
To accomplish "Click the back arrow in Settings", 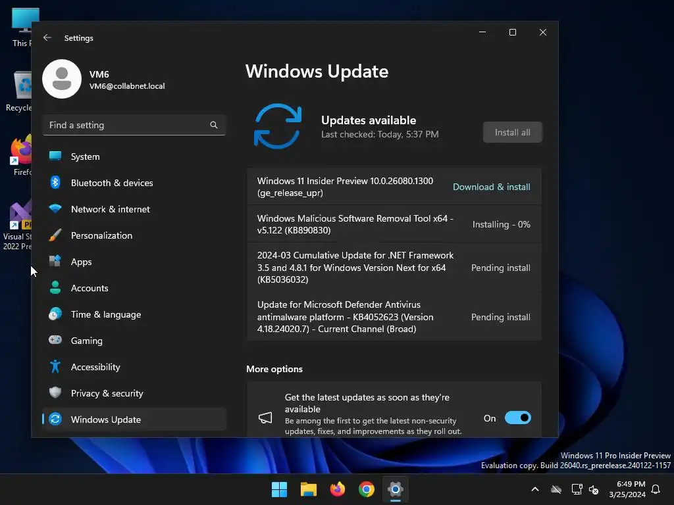I will 47,37.
